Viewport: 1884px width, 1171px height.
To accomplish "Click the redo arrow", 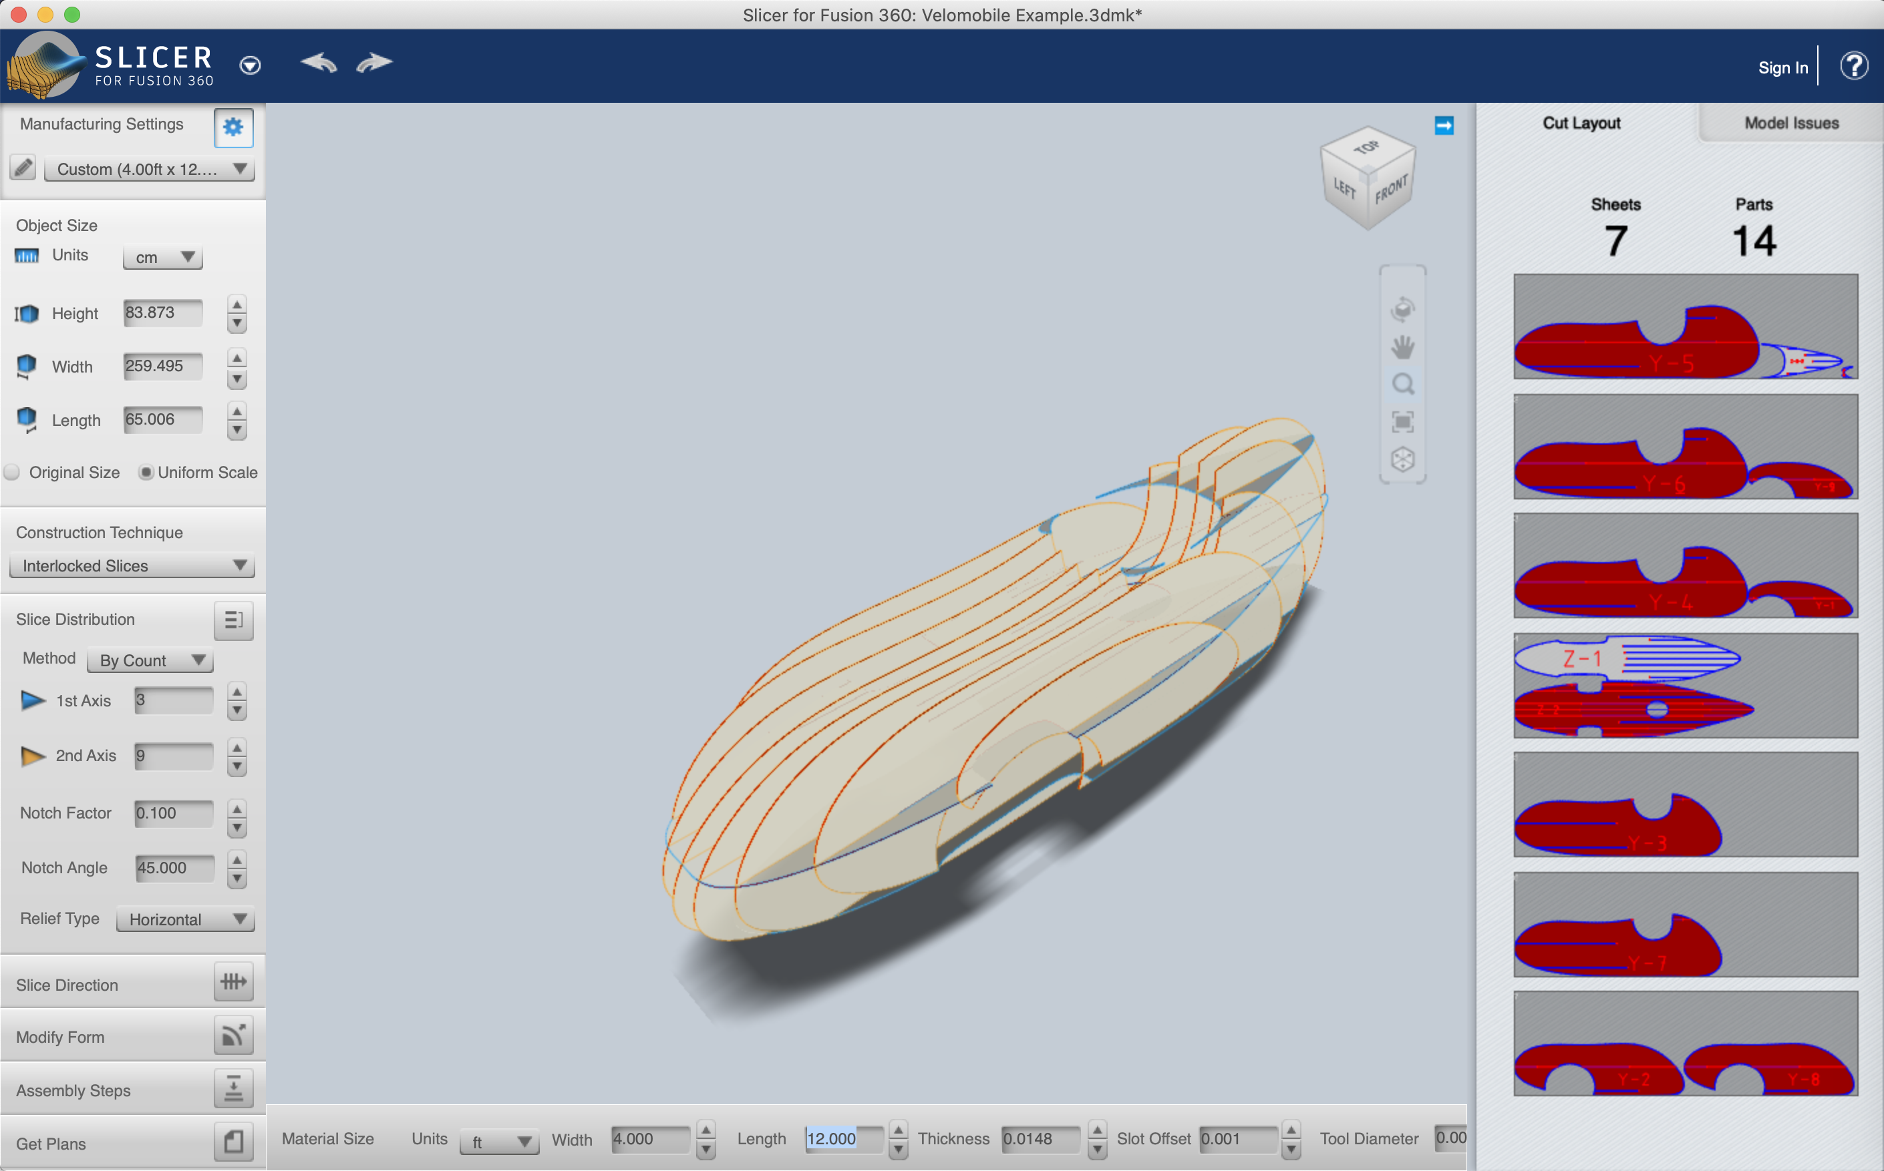I will tap(375, 63).
